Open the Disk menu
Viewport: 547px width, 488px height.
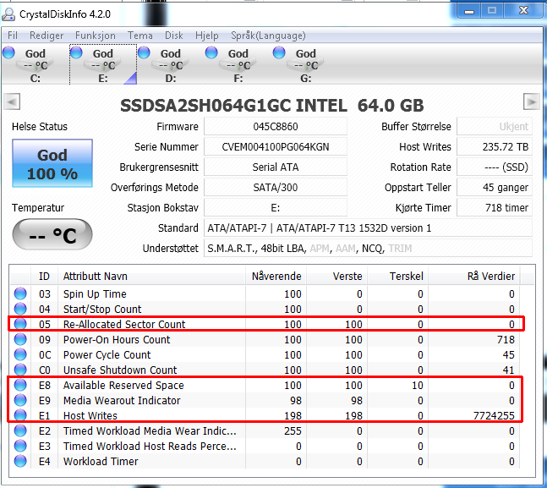pos(173,36)
